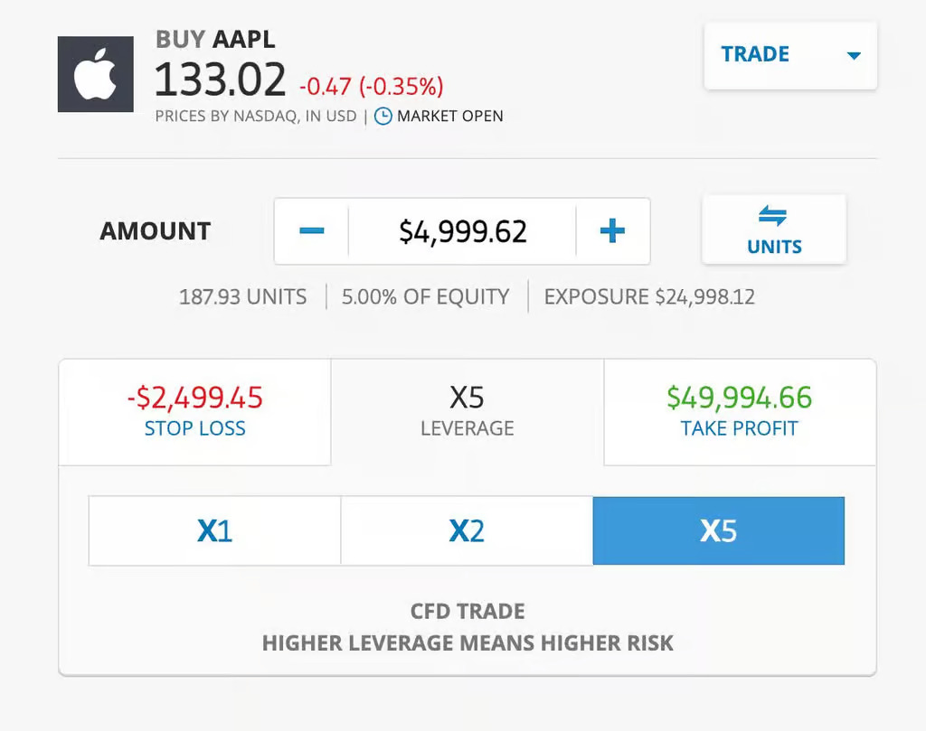
Task: Click the 133.02 current price
Action: [x=220, y=81]
